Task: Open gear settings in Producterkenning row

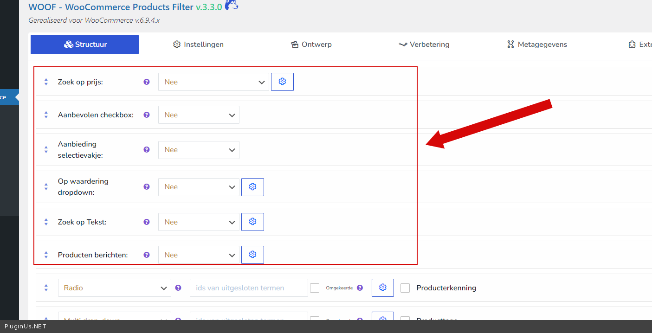Action: pos(382,288)
